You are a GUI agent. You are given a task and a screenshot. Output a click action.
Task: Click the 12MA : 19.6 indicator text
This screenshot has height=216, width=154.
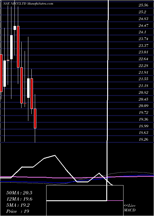(x=19, y=199)
